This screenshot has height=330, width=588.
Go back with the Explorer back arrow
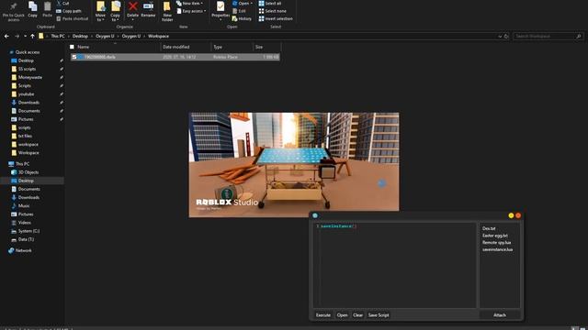[6, 37]
